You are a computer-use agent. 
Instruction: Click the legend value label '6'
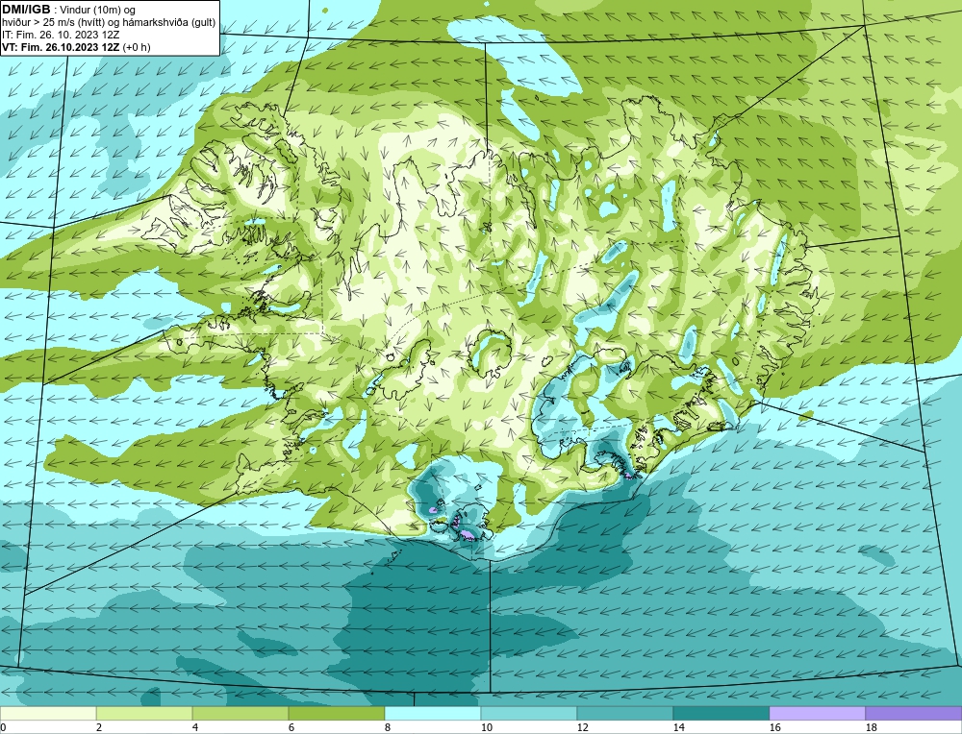(292, 727)
